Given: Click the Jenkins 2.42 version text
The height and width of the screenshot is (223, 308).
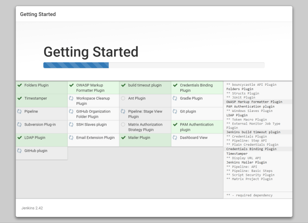Looking at the screenshot, I should (32, 208).
